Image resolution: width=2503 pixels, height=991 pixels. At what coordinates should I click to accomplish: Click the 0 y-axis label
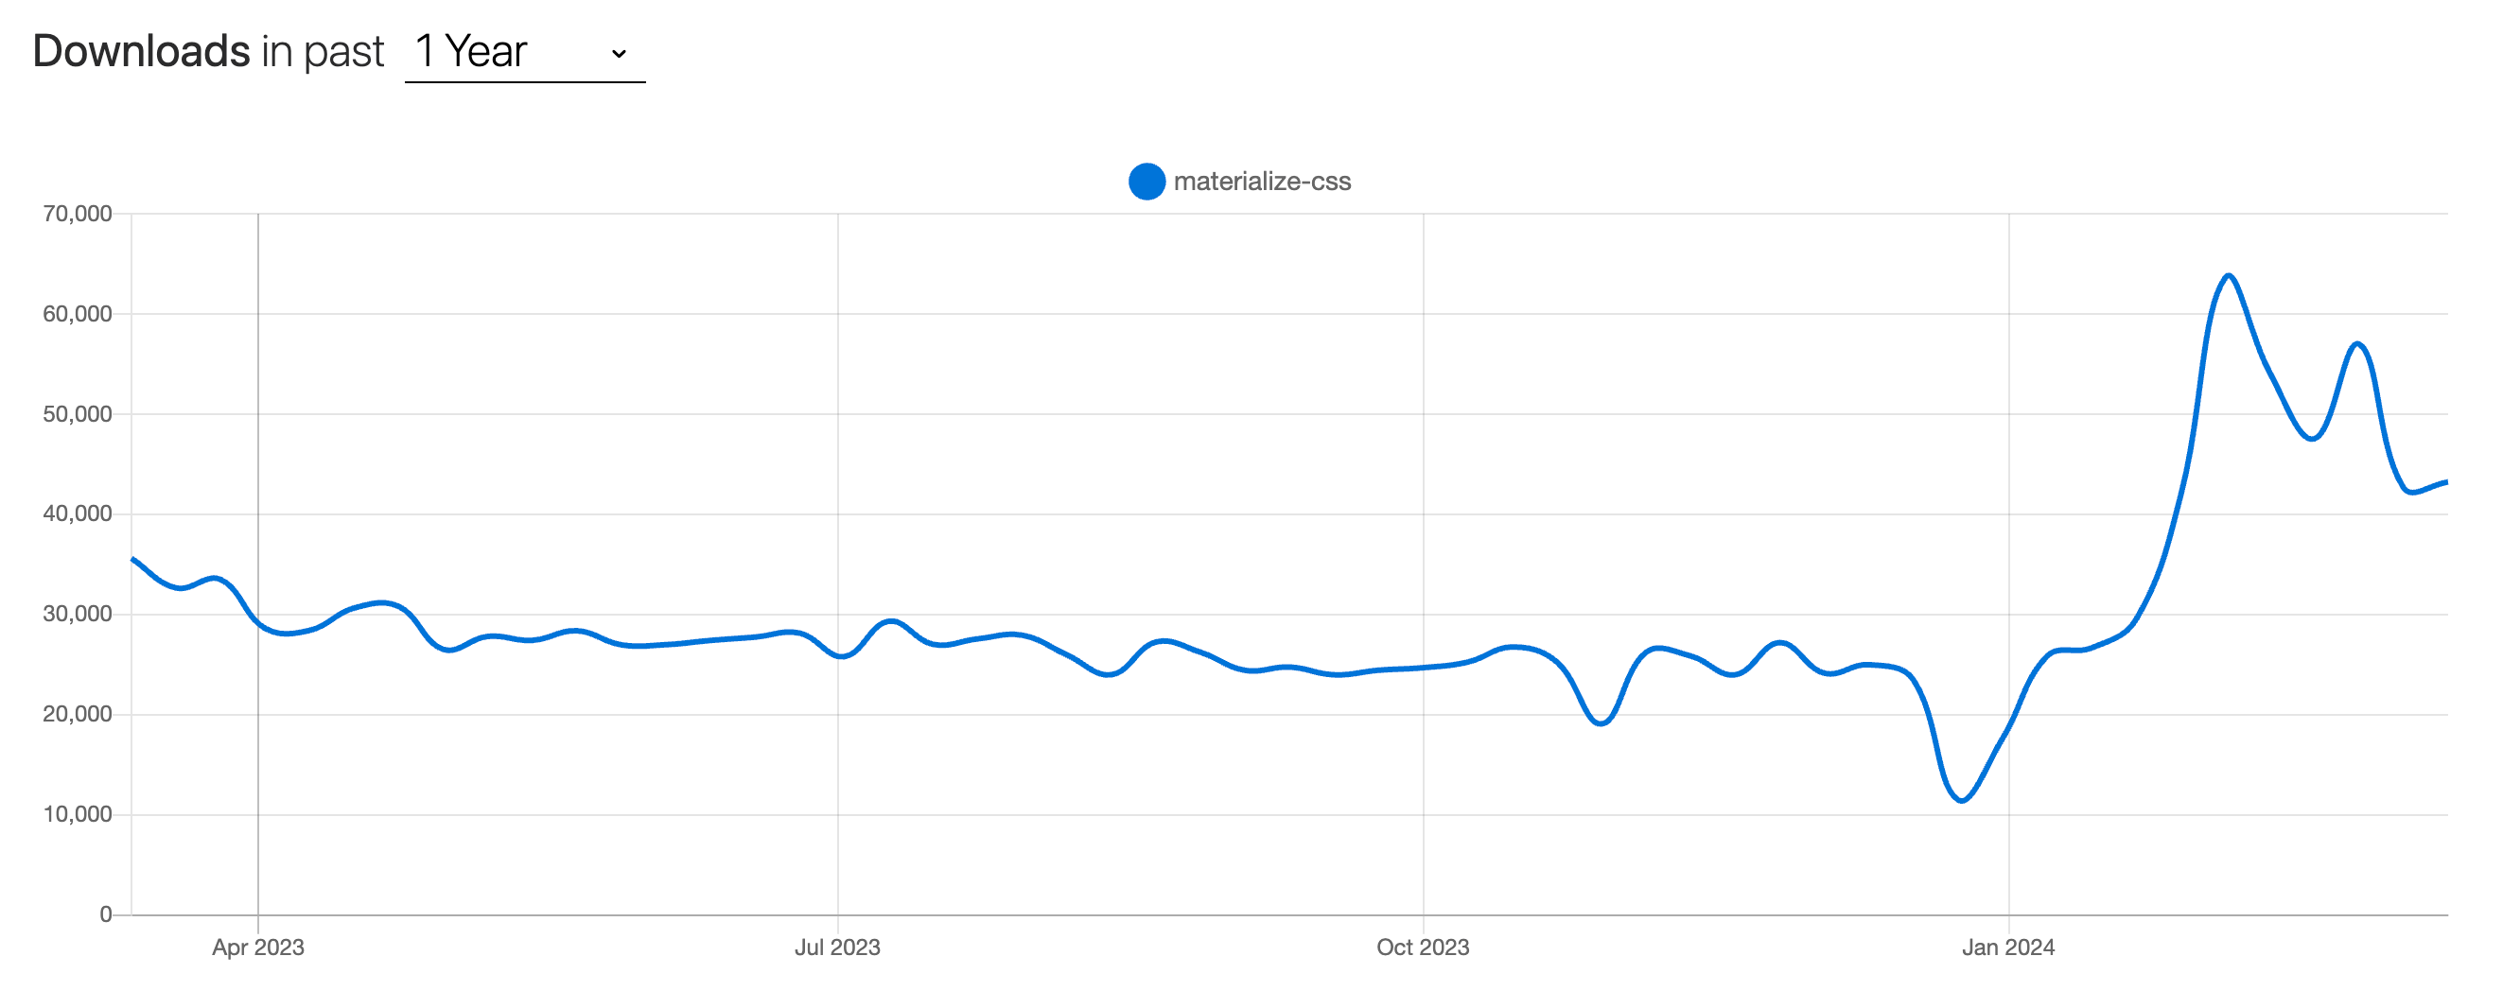click(x=105, y=914)
